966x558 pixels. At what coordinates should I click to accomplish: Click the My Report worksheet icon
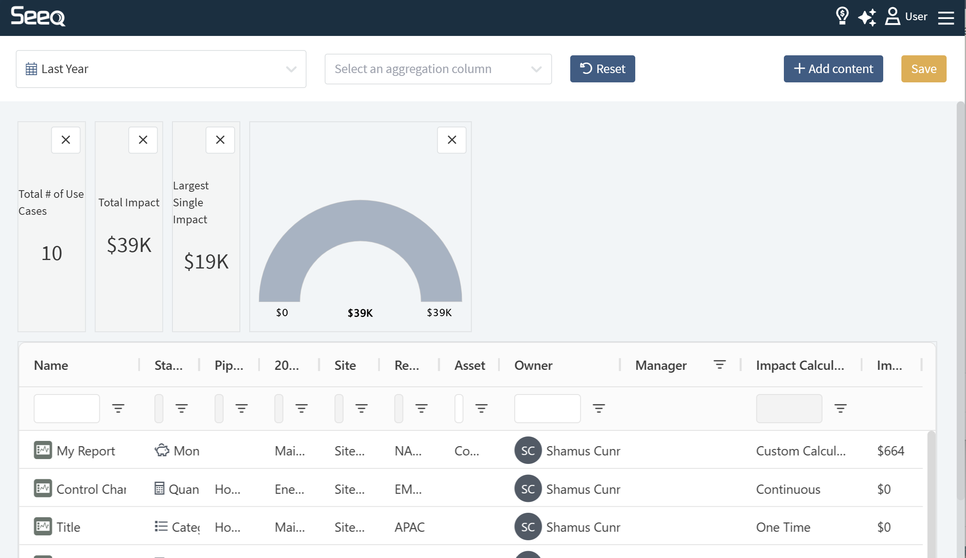pos(43,450)
